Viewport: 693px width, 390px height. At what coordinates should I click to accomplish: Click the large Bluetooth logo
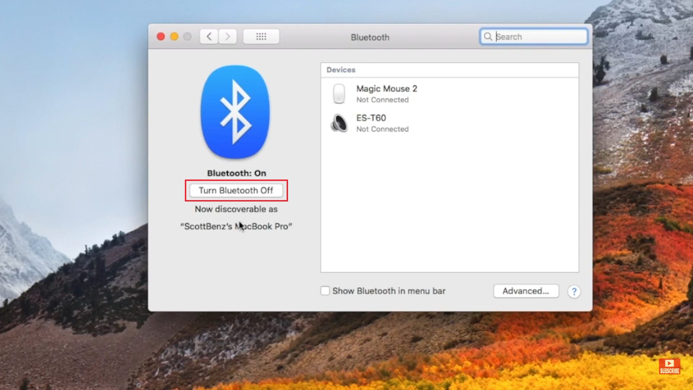[x=235, y=112]
